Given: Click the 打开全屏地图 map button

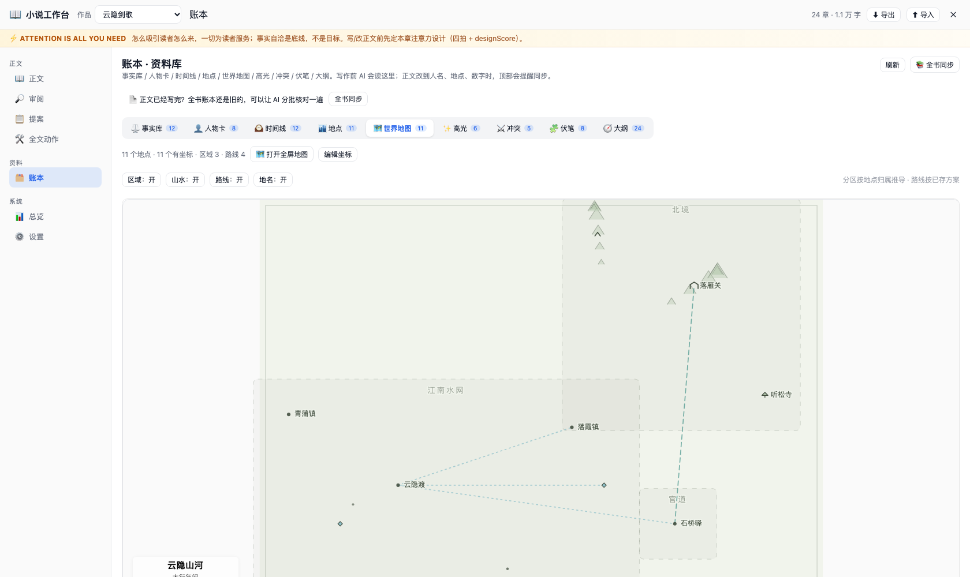Looking at the screenshot, I should (282, 154).
